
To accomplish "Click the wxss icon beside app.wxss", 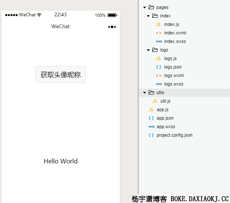I will [x=152, y=127].
